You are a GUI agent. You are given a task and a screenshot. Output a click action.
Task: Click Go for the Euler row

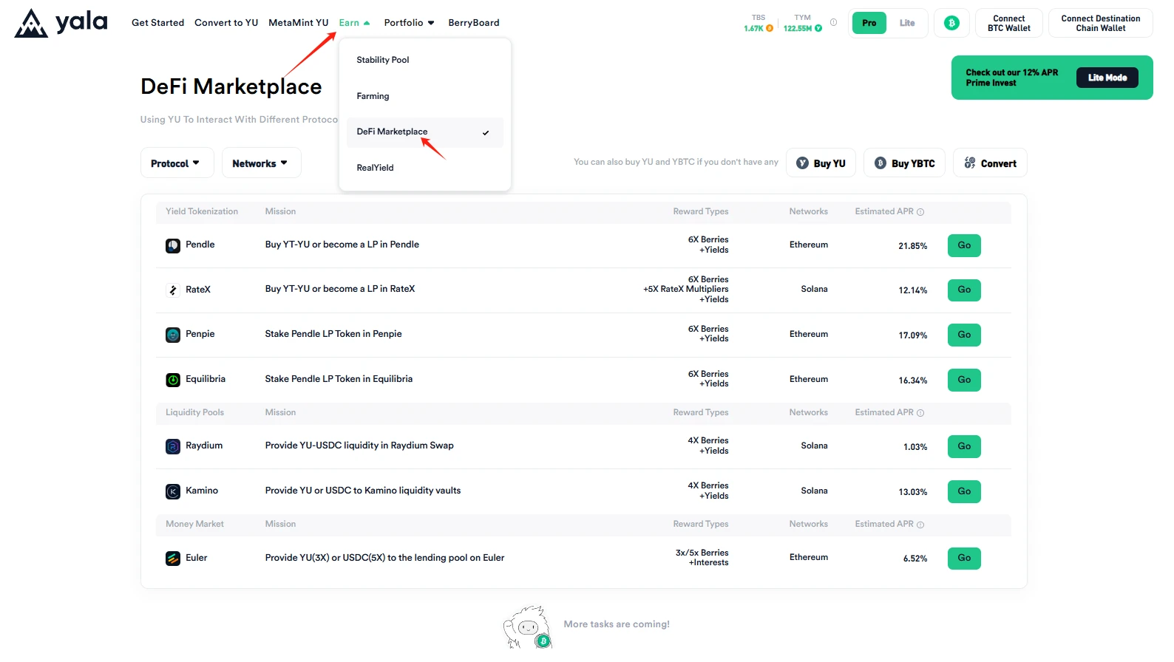tap(964, 559)
